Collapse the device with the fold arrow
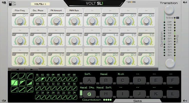The height and width of the screenshot is (103, 189). tap(5, 3)
